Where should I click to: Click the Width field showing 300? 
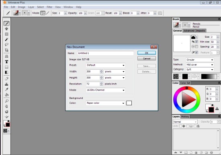point(93,72)
